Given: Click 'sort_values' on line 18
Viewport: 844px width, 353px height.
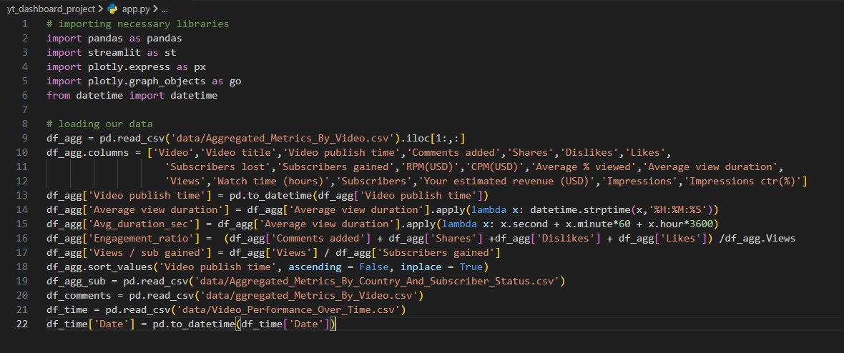Looking at the screenshot, I should click(121, 267).
